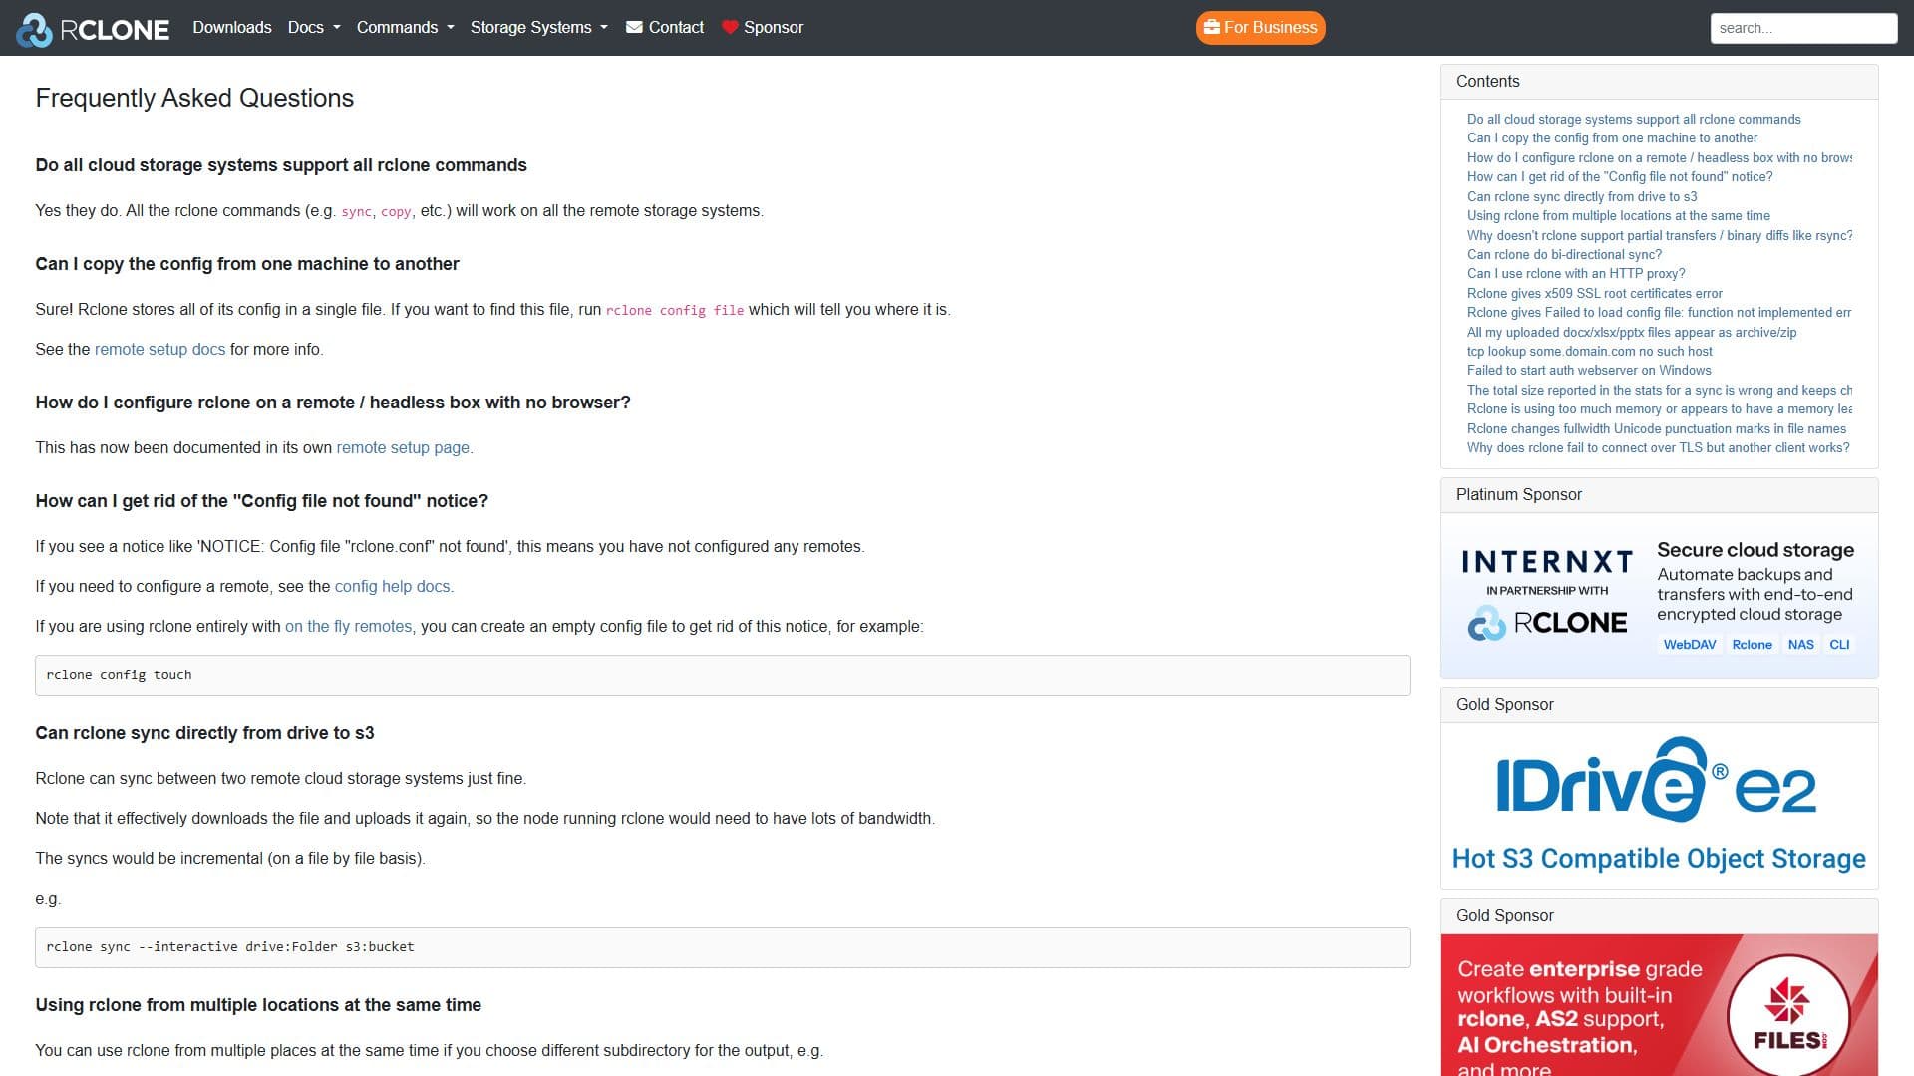The height and width of the screenshot is (1076, 1914).
Task: Jump to 'x509 SSL root certificates error' in Contents
Action: point(1595,294)
